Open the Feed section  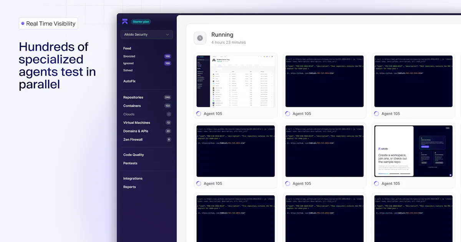coord(127,48)
